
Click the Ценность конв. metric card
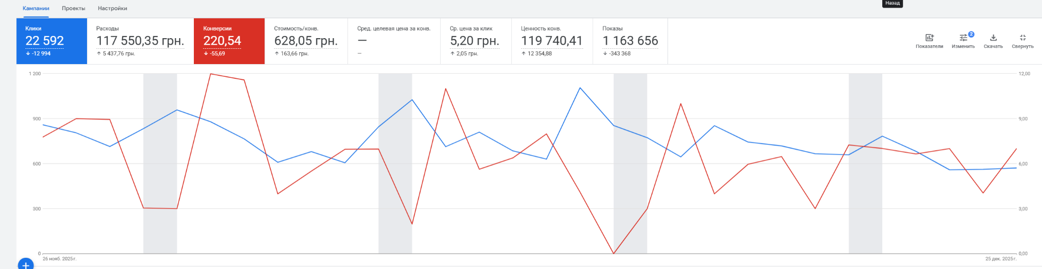coord(552,41)
